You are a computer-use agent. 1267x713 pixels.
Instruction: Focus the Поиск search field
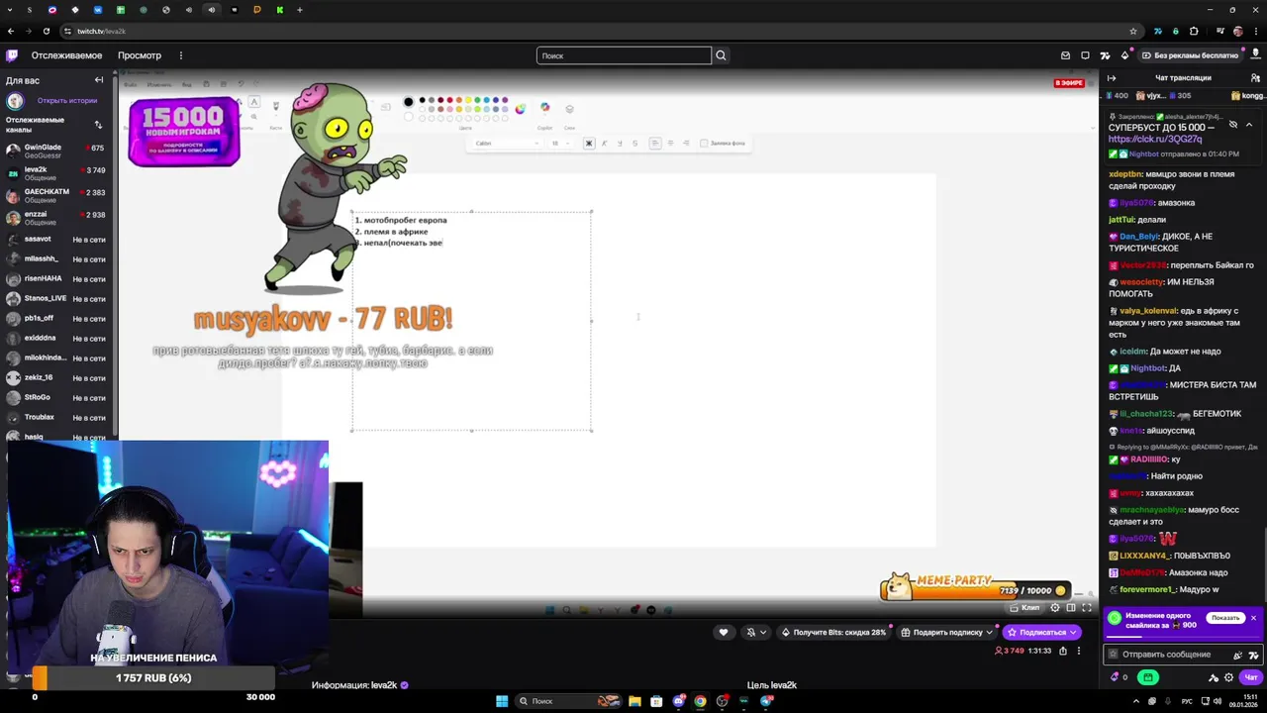[x=624, y=55]
